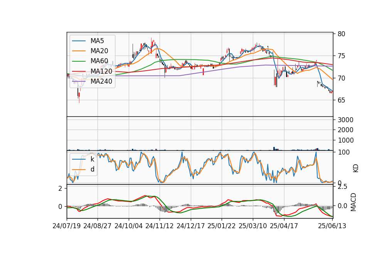Click the blue MA5 legend line sample
Viewport: 370px width, 266px height.
point(79,41)
